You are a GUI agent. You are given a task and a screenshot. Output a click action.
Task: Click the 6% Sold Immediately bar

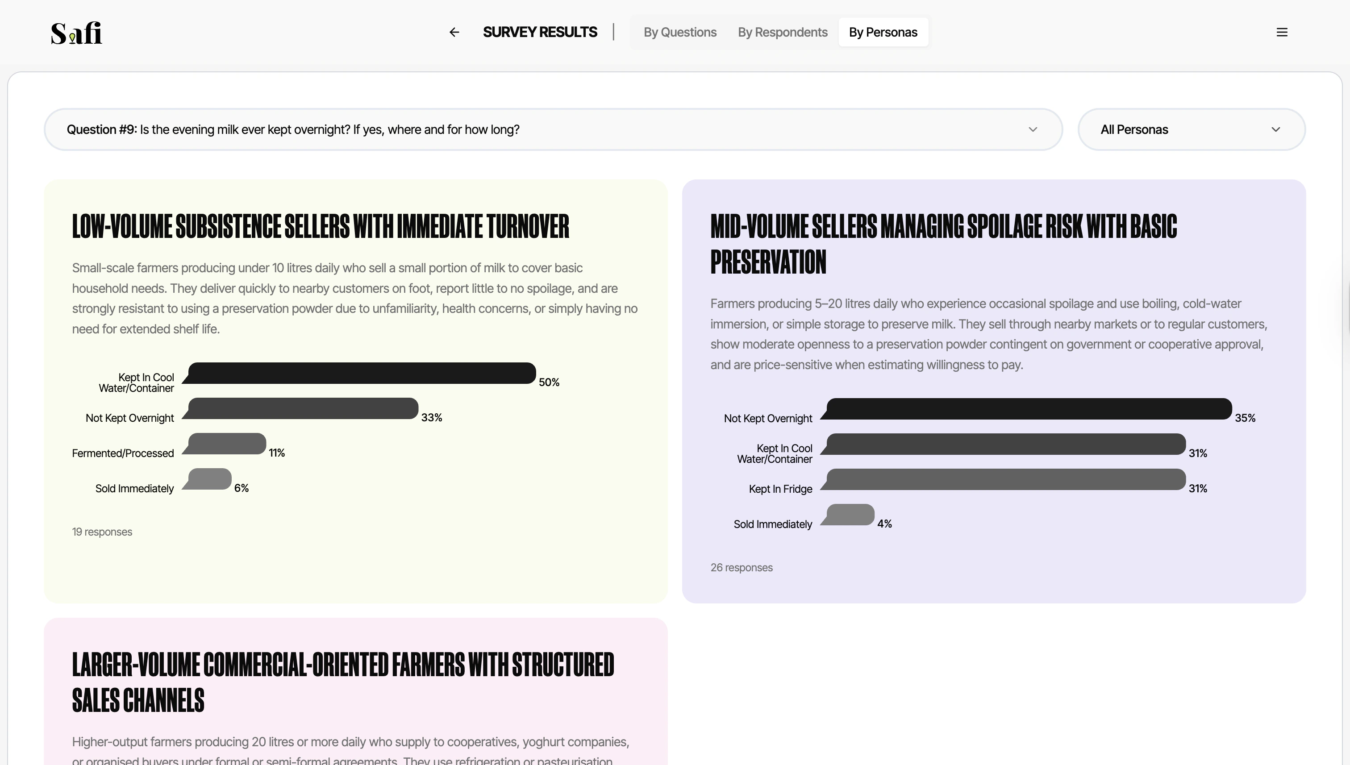209,478
